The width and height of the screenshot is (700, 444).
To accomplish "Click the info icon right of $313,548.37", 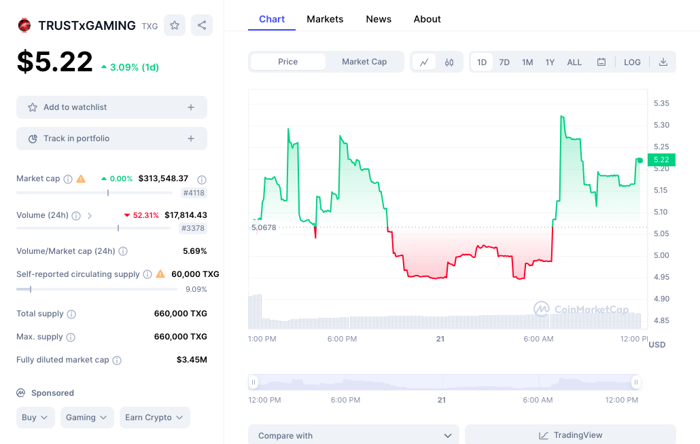I will coord(202,180).
